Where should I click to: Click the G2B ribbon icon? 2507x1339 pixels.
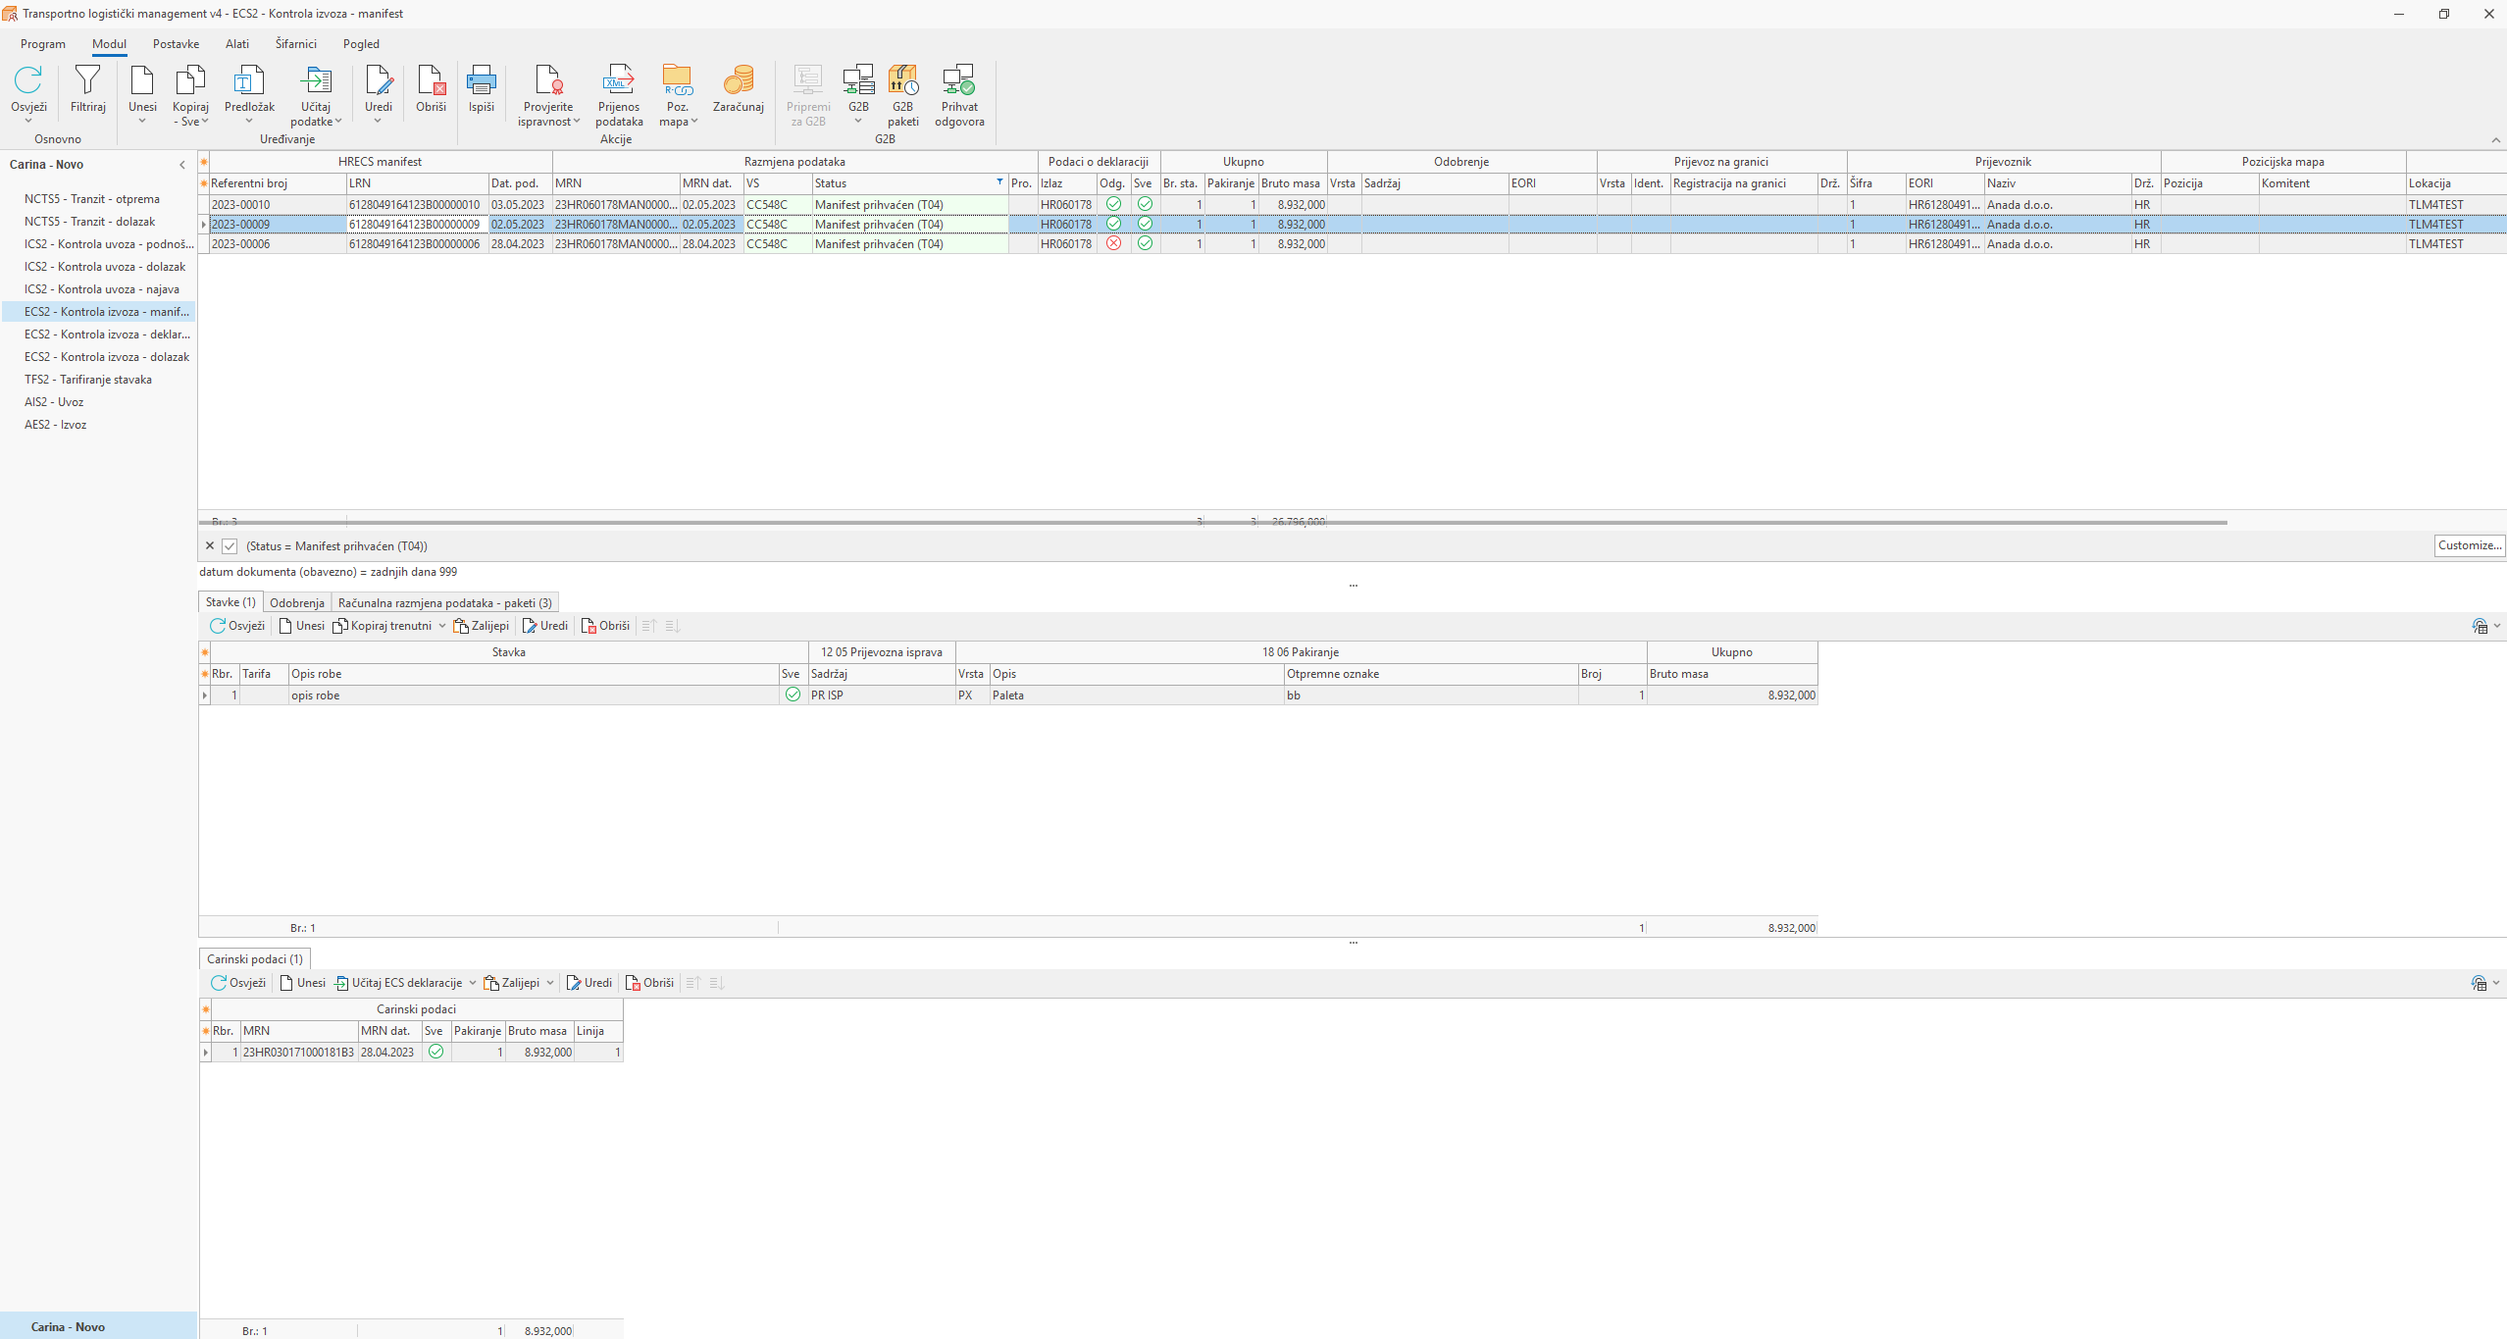click(x=858, y=80)
